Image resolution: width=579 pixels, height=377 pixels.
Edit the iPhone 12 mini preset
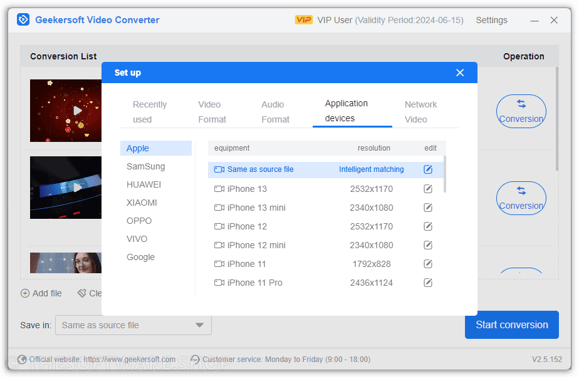(x=427, y=246)
